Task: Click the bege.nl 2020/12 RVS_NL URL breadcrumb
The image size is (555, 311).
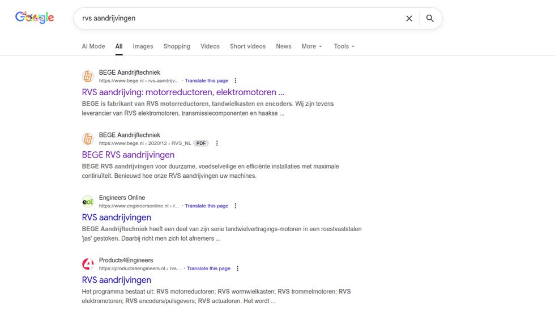Action: (145, 143)
